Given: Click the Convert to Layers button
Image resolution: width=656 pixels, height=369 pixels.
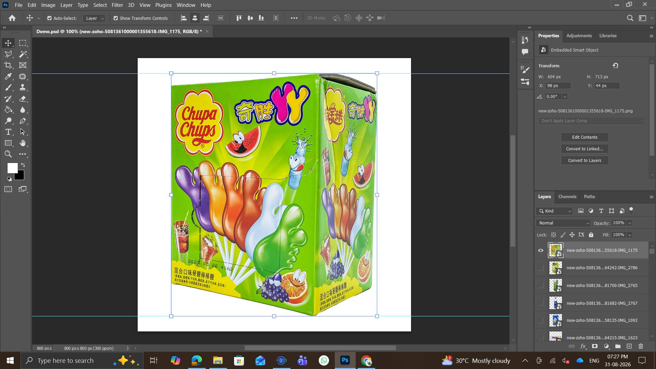Looking at the screenshot, I should point(585,161).
